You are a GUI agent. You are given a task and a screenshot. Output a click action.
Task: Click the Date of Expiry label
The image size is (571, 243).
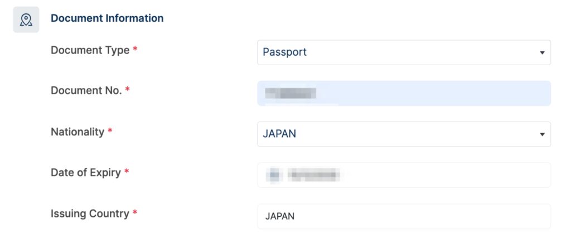tap(86, 173)
